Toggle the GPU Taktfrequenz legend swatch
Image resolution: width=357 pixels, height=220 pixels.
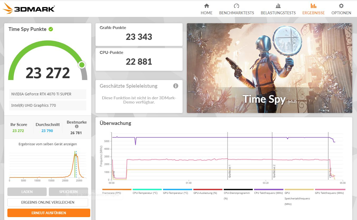(330, 190)
